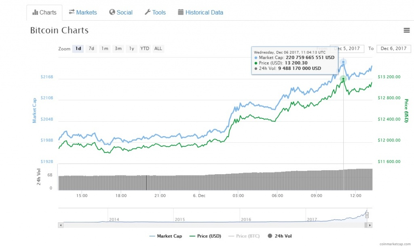Click the navigator scrollbar left arrow

pyautogui.click(x=61, y=225)
